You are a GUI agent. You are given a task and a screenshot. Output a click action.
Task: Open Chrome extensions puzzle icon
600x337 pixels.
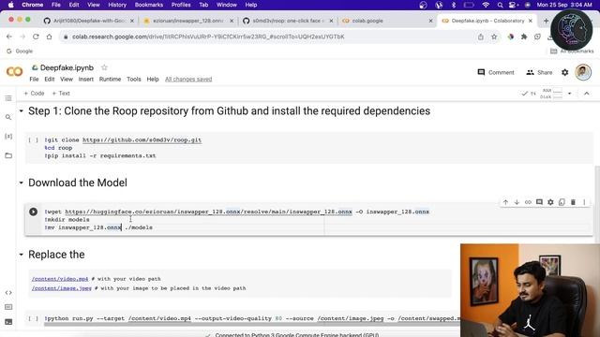(524, 37)
